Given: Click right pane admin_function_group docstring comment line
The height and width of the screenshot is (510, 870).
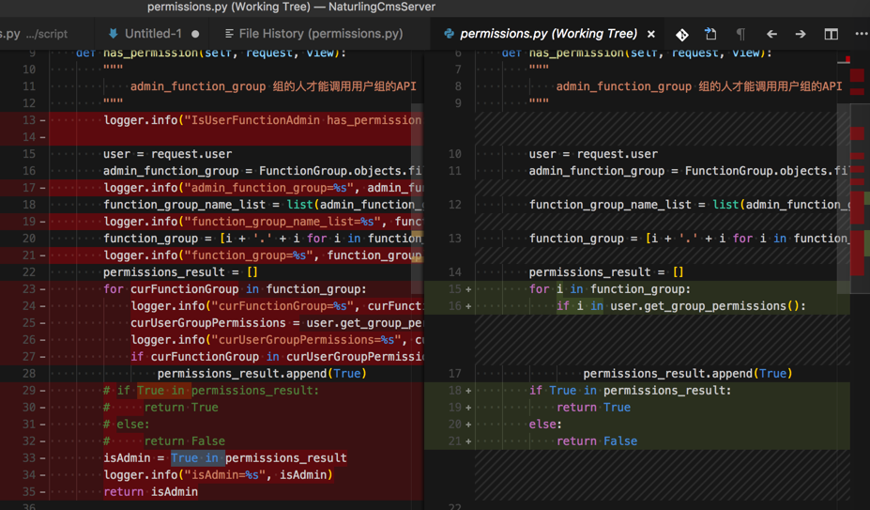Looking at the screenshot, I should 699,86.
